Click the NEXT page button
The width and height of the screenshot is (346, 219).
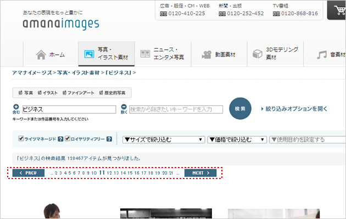tap(200, 173)
